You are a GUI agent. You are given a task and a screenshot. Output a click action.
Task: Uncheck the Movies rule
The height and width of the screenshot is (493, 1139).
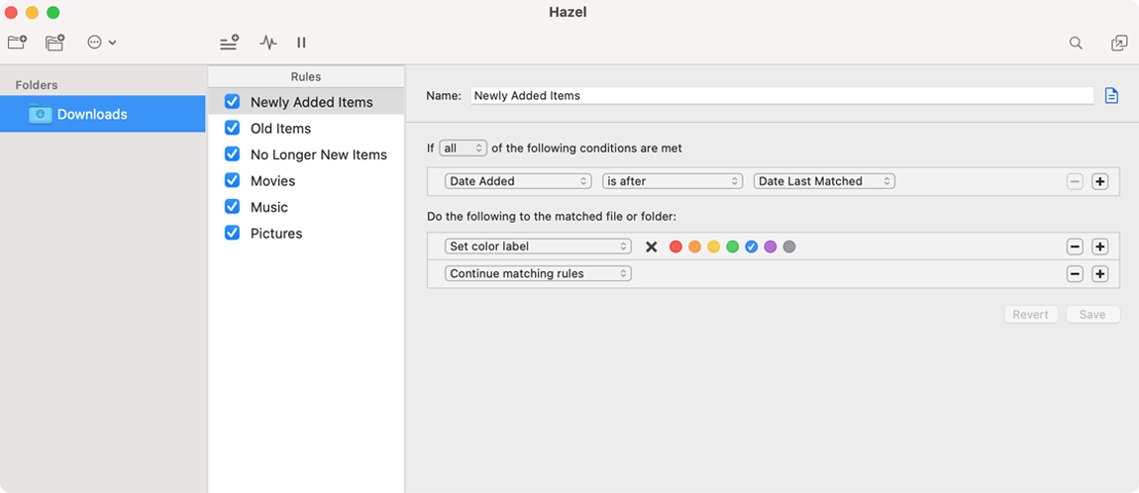(x=233, y=180)
